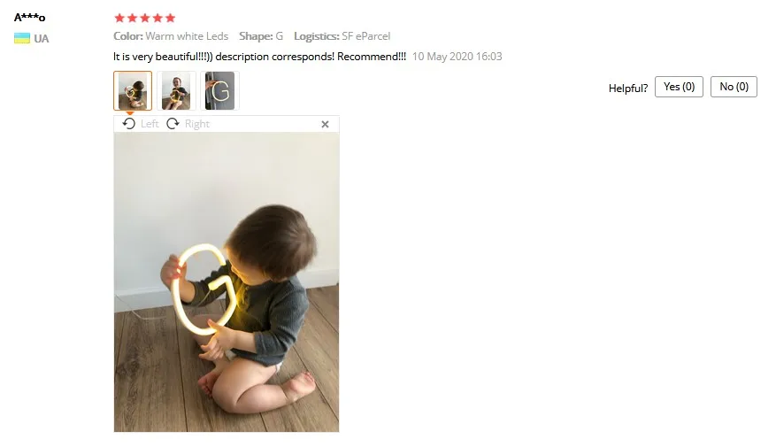
Task: Click the first red rating star
Action: pos(119,19)
